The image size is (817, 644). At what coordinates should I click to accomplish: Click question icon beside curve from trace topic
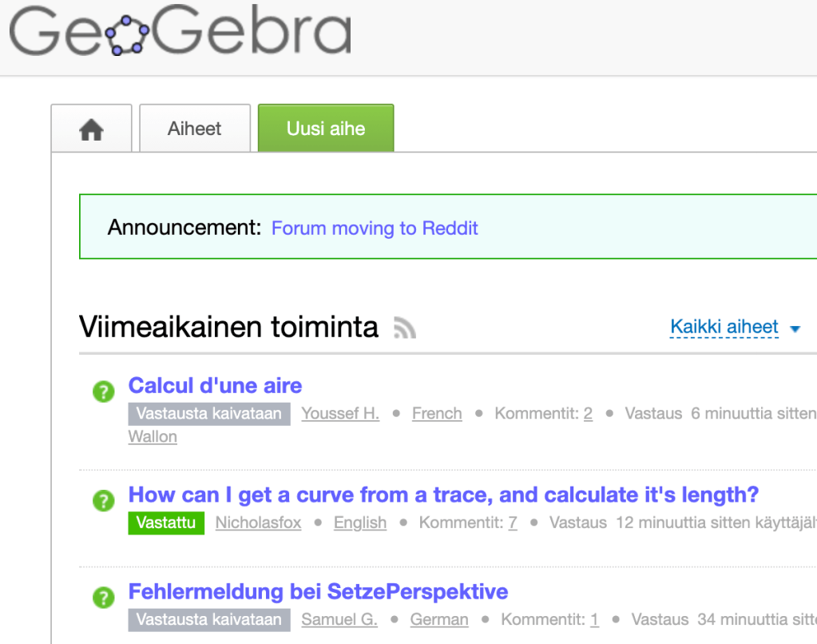point(103,500)
